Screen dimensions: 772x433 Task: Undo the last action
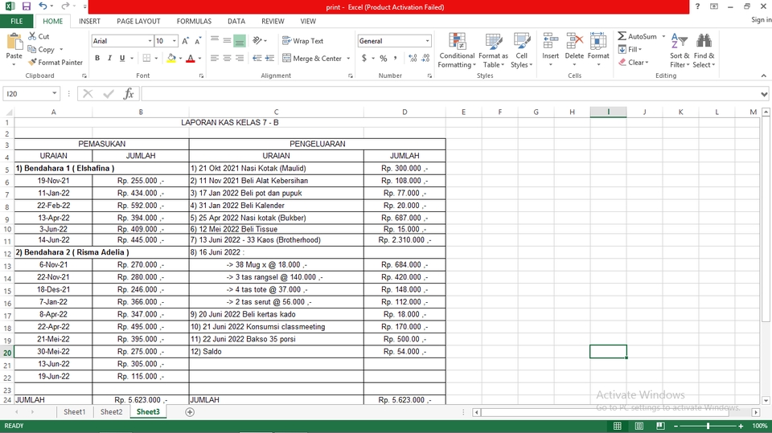pos(43,6)
